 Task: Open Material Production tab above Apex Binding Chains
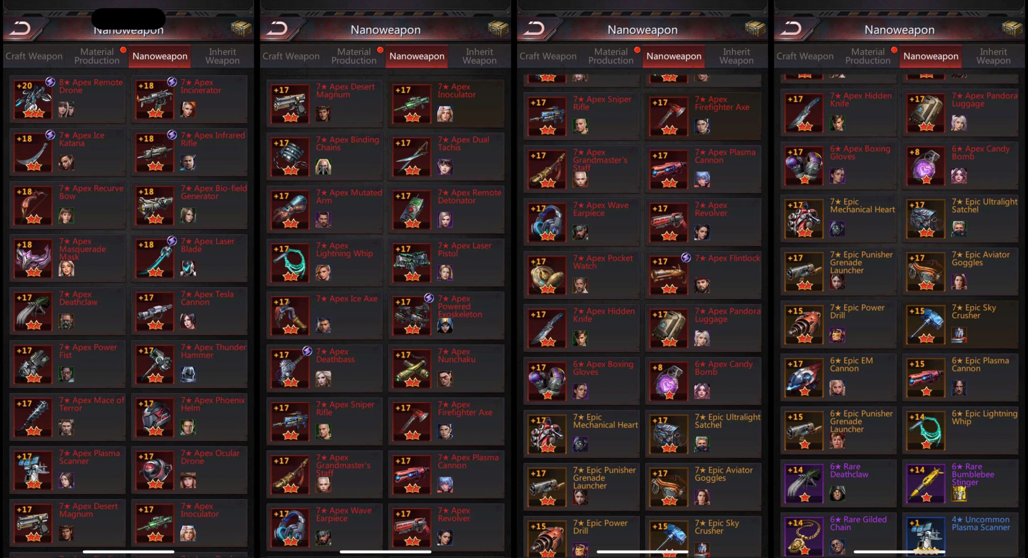[354, 56]
